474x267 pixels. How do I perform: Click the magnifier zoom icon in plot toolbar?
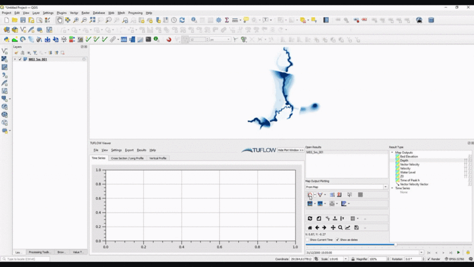point(340,227)
